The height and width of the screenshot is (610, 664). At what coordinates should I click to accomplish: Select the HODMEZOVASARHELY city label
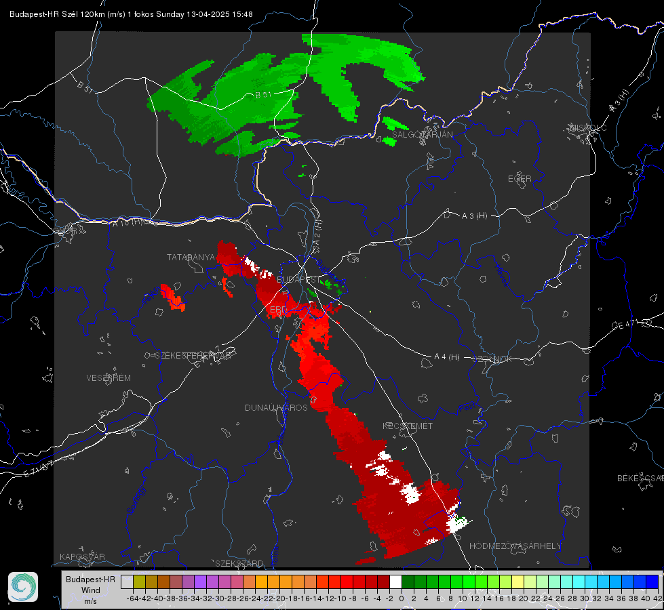click(x=515, y=546)
